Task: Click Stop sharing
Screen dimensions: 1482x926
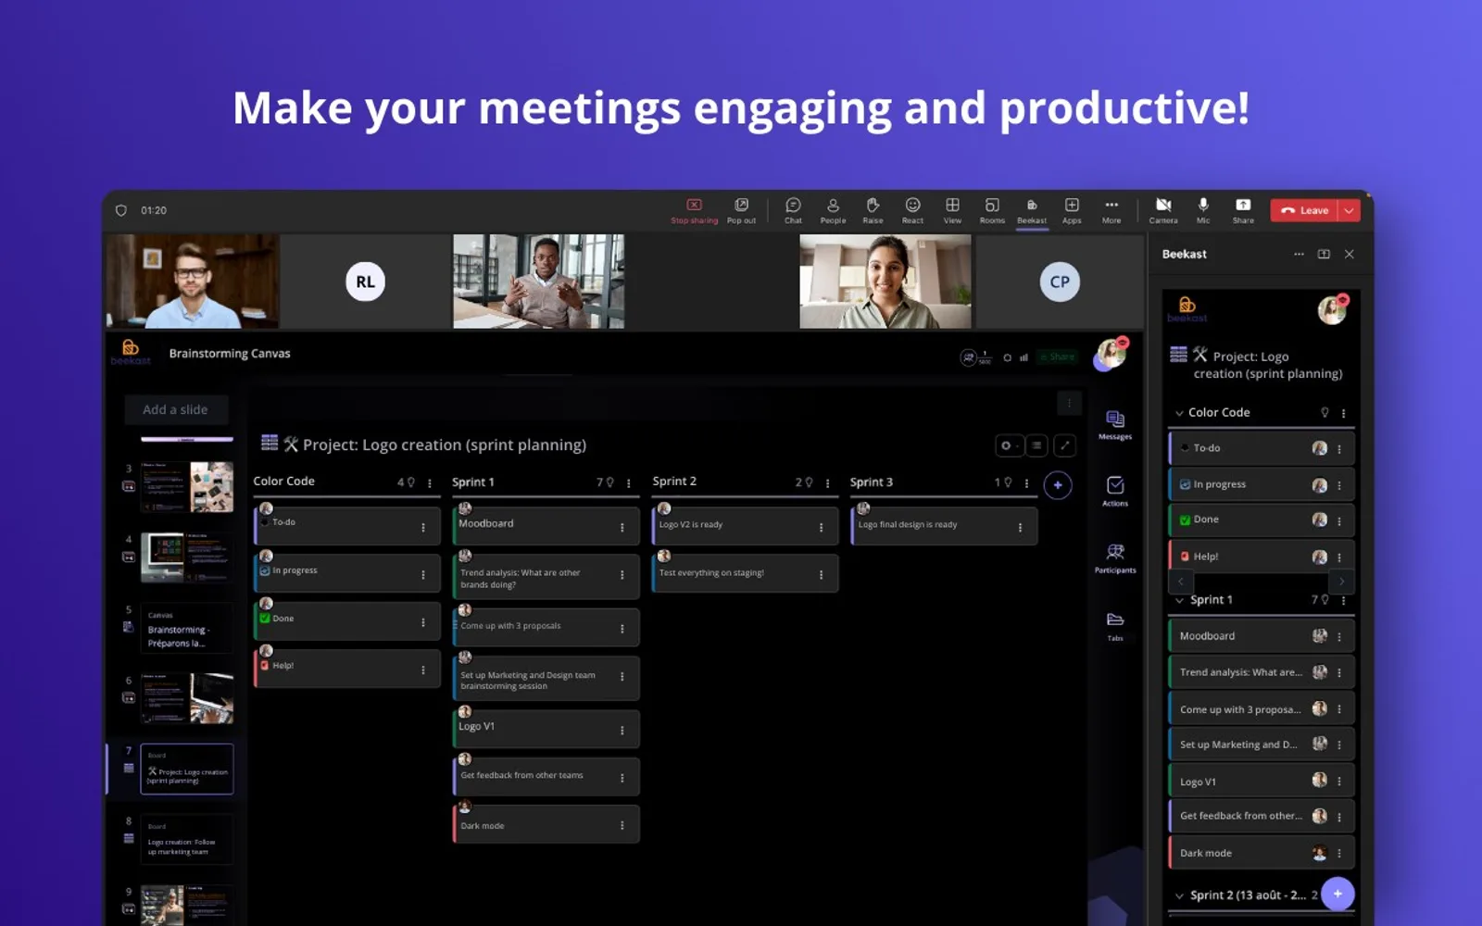Action: click(x=694, y=210)
